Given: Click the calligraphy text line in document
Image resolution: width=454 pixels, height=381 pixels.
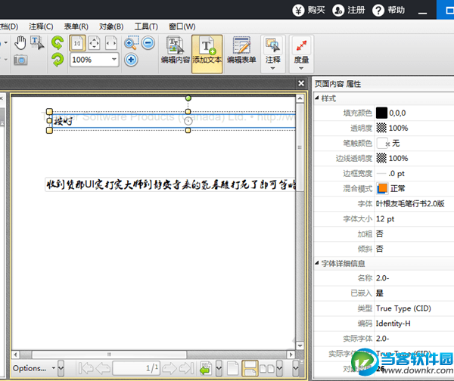Looking at the screenshot, I should click(x=171, y=184).
